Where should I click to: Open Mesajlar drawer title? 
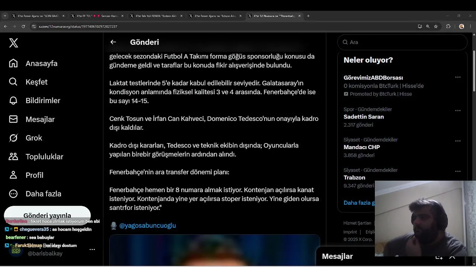pyautogui.click(x=337, y=256)
